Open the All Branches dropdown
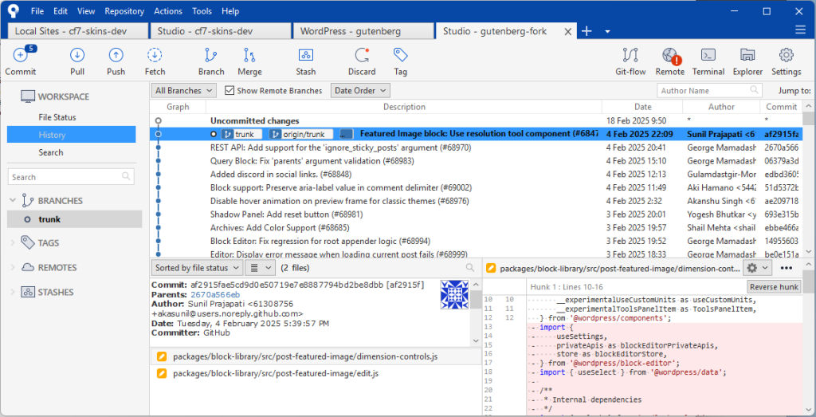 click(x=182, y=91)
